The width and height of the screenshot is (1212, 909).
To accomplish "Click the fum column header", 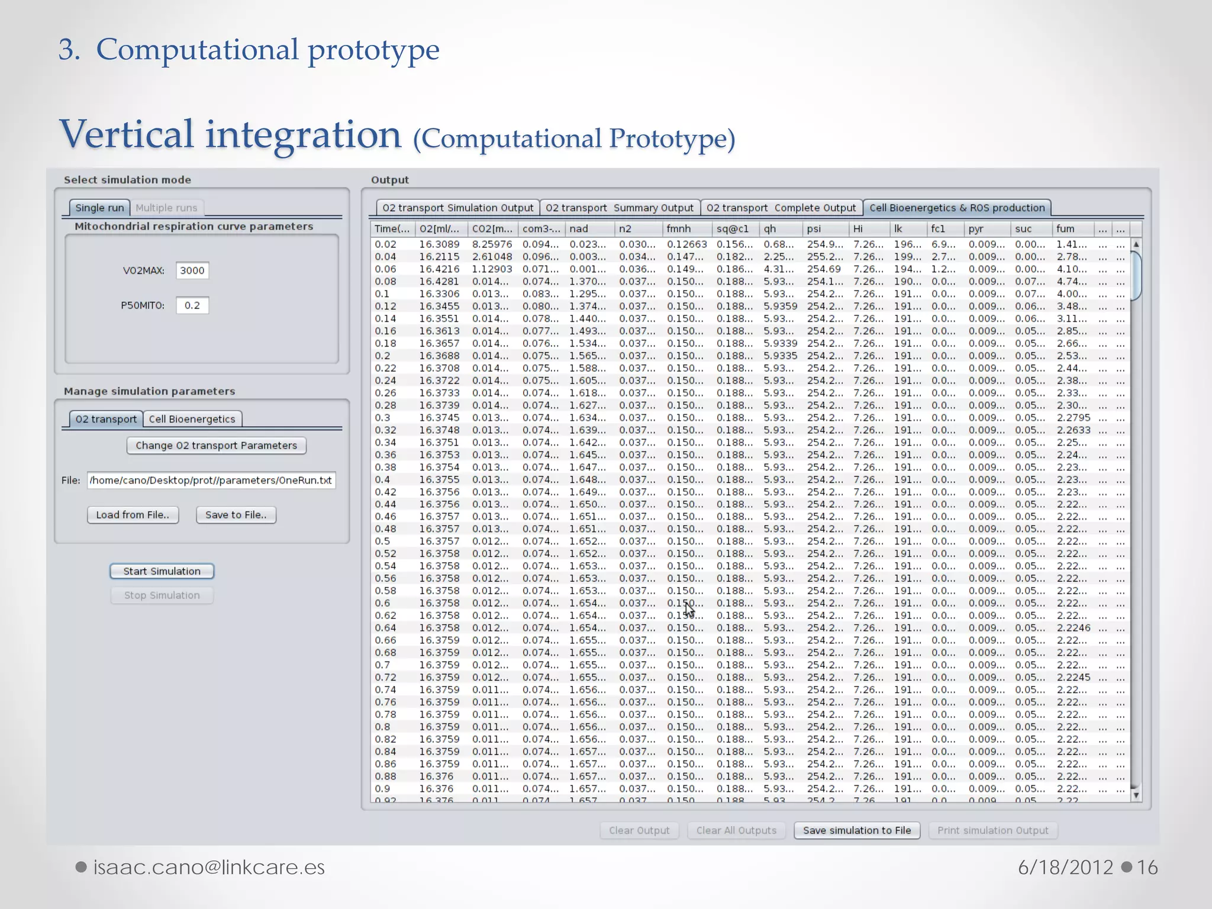I will (x=1074, y=229).
